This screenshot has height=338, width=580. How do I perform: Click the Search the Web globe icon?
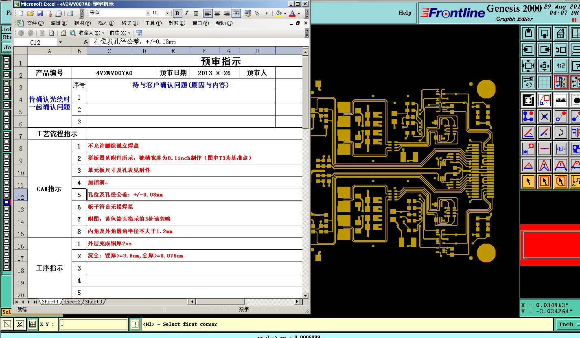pyautogui.click(x=73, y=33)
